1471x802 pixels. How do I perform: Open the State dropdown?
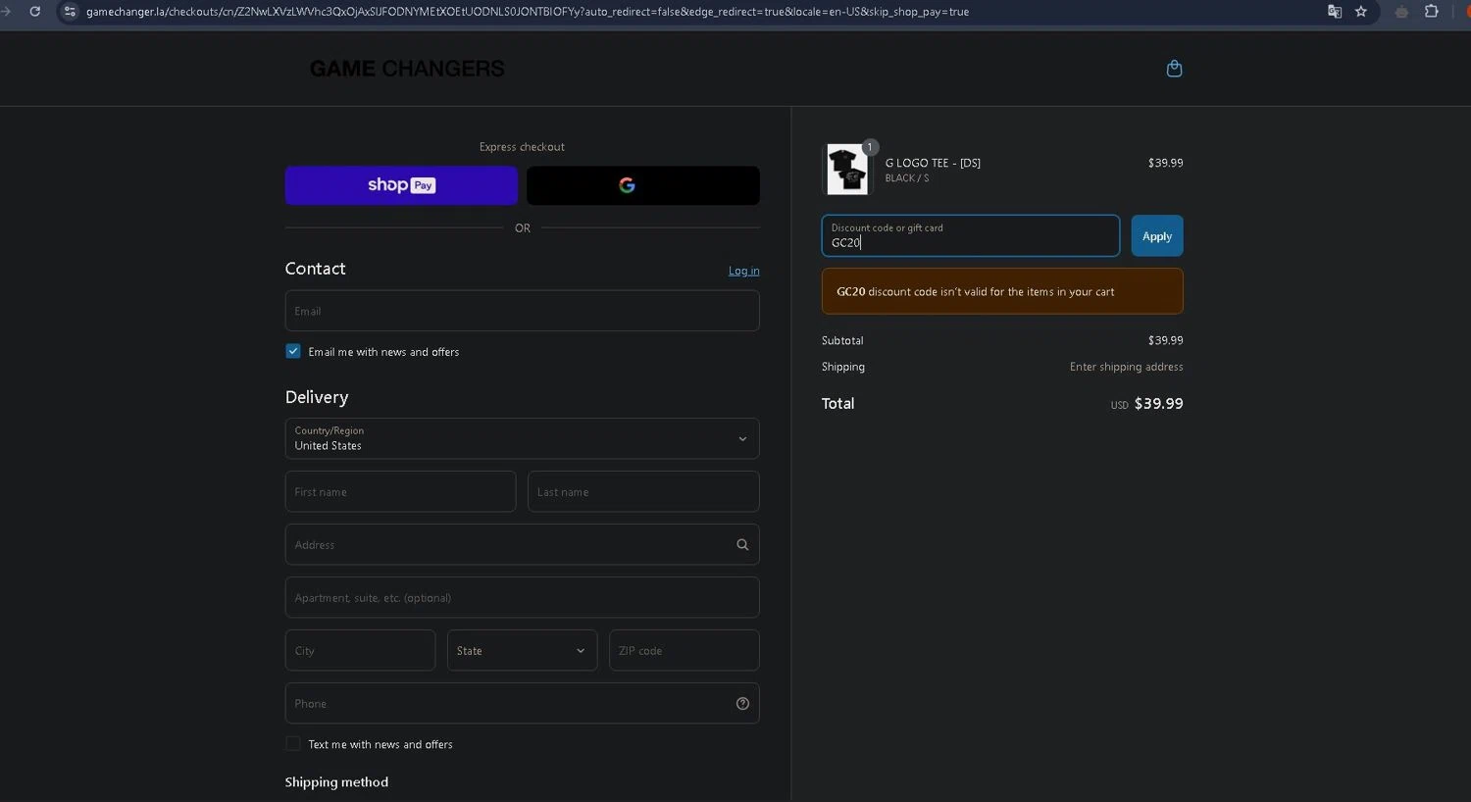pos(523,651)
